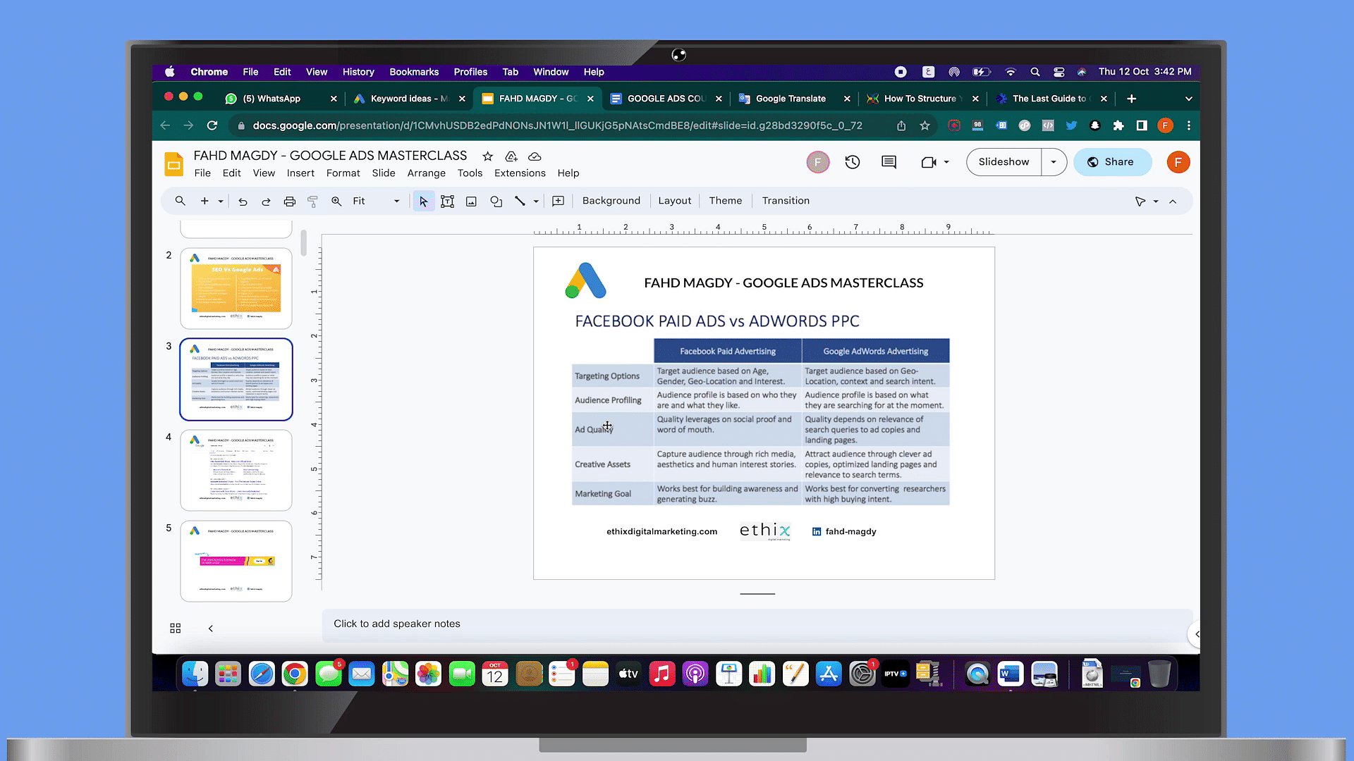Open Chrome extensions puzzle icon

[1118, 125]
